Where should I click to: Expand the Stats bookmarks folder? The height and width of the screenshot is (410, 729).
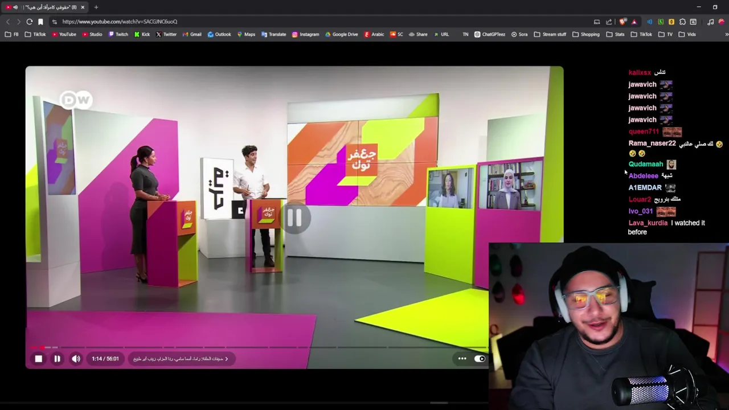point(616,34)
